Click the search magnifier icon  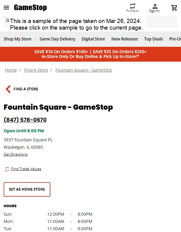tap(7, 21)
